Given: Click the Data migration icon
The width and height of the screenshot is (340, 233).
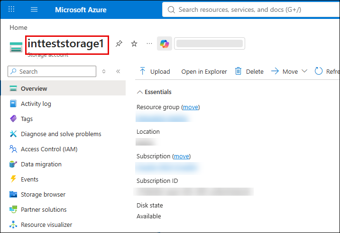Looking at the screenshot, I should [x=13, y=164].
